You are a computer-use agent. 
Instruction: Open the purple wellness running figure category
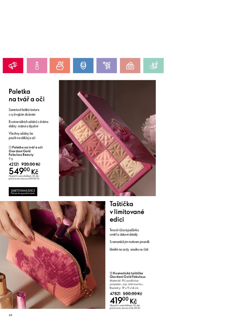[106, 66]
